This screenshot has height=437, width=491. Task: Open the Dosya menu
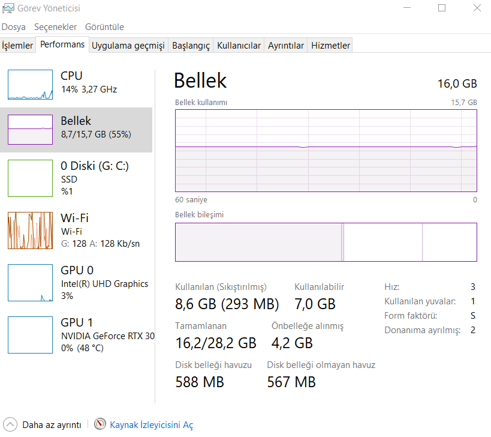click(14, 27)
